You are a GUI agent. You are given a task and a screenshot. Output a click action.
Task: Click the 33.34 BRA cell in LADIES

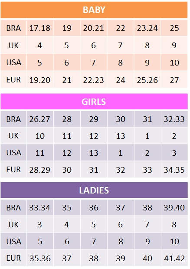(x=40, y=207)
